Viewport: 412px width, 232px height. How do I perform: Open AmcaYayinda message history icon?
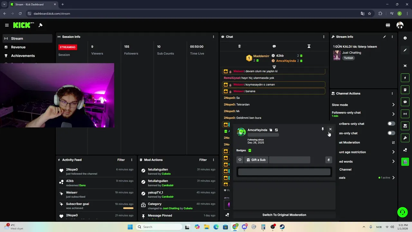click(x=276, y=130)
